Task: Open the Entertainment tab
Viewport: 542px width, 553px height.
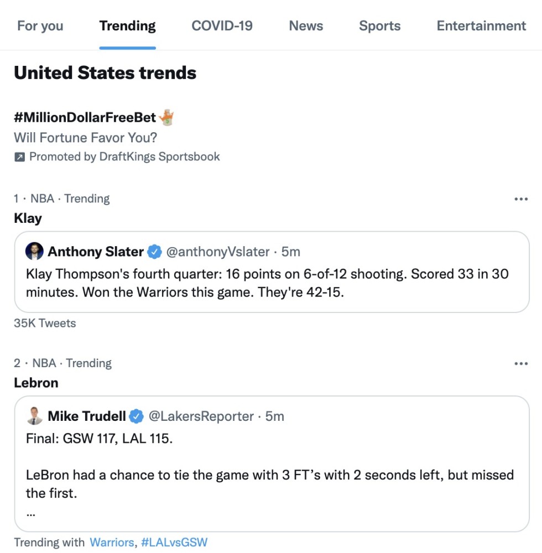Action: (481, 26)
